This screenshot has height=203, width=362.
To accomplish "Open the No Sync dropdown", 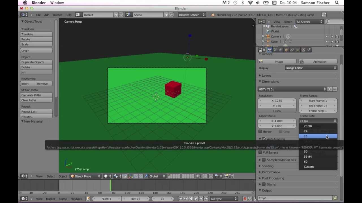I will point(224,199).
